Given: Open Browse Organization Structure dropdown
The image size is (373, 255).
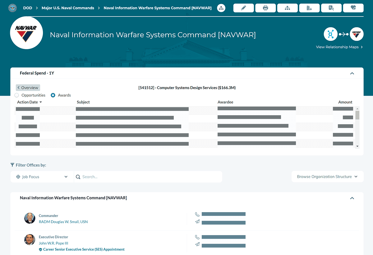Looking at the screenshot, I should pyautogui.click(x=327, y=177).
